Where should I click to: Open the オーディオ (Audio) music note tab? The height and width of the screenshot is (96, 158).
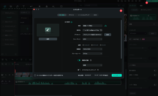(17, 6)
